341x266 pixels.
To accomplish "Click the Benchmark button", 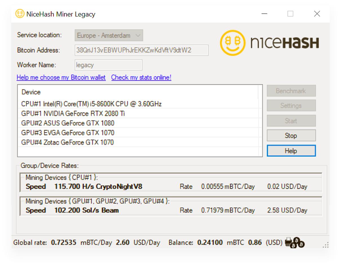I will coord(291,91).
